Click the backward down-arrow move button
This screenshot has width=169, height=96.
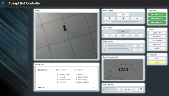click(x=123, y=18)
